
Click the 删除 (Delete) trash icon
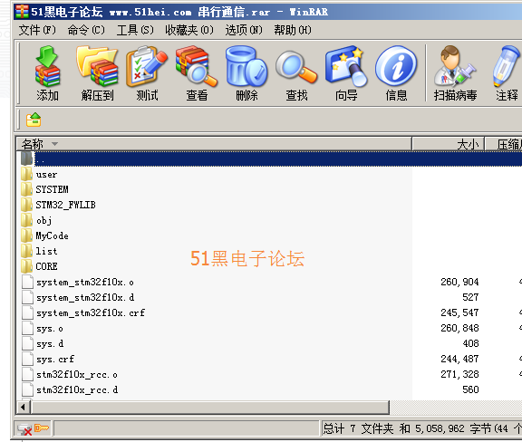(246, 66)
